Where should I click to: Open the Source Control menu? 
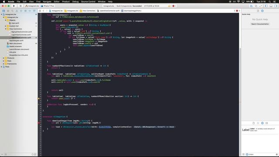click(x=88, y=2)
